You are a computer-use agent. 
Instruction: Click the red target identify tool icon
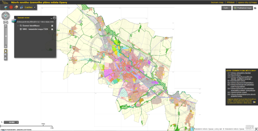point(11,7)
